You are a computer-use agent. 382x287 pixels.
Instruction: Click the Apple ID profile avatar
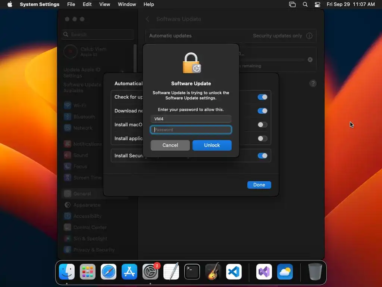point(71,52)
